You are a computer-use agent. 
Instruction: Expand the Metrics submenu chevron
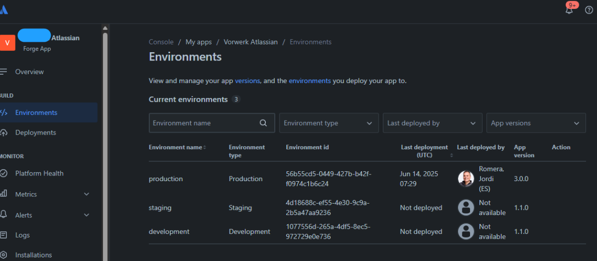pyautogui.click(x=86, y=194)
